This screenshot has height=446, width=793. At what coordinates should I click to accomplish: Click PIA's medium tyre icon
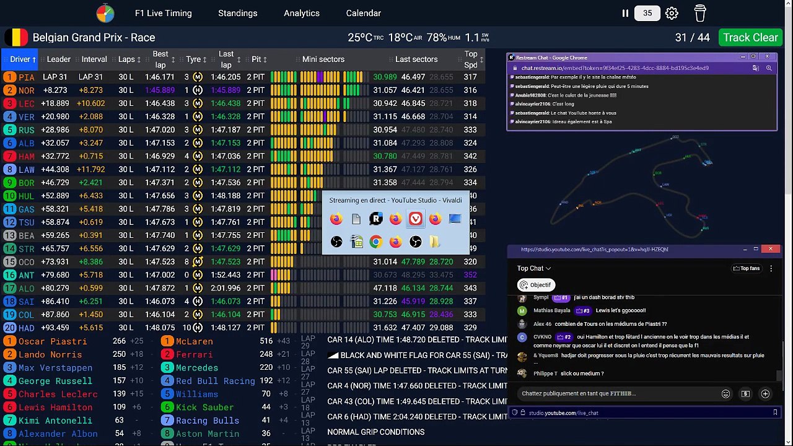pyautogui.click(x=198, y=77)
